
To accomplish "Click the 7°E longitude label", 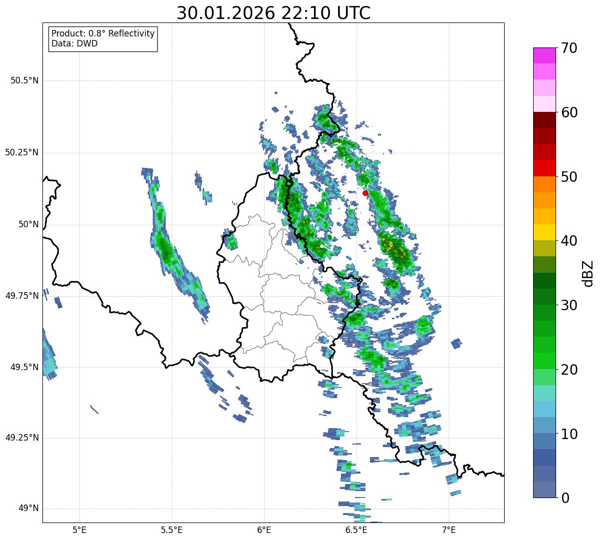I will tap(449, 530).
